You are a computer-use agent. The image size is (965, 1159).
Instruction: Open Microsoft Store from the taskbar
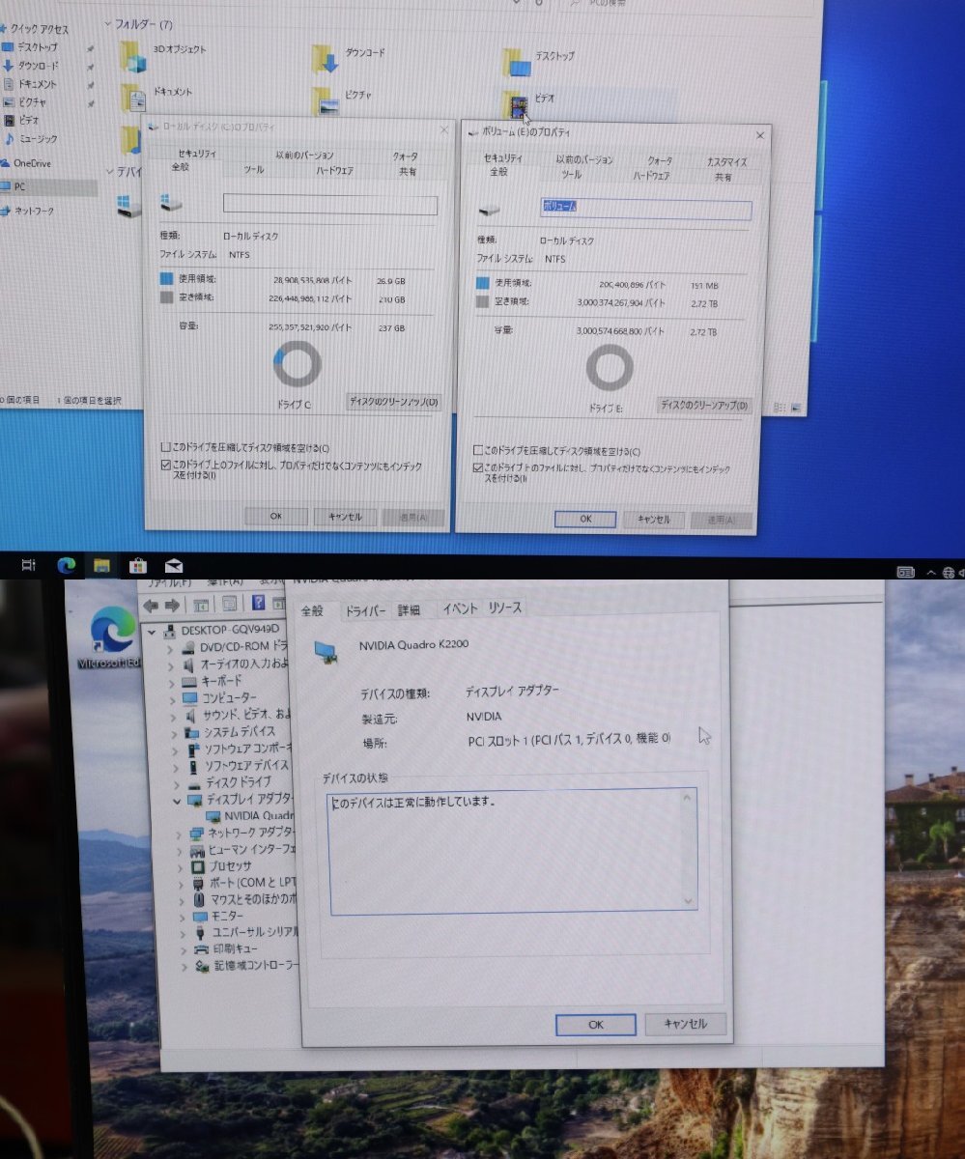pyautogui.click(x=138, y=566)
